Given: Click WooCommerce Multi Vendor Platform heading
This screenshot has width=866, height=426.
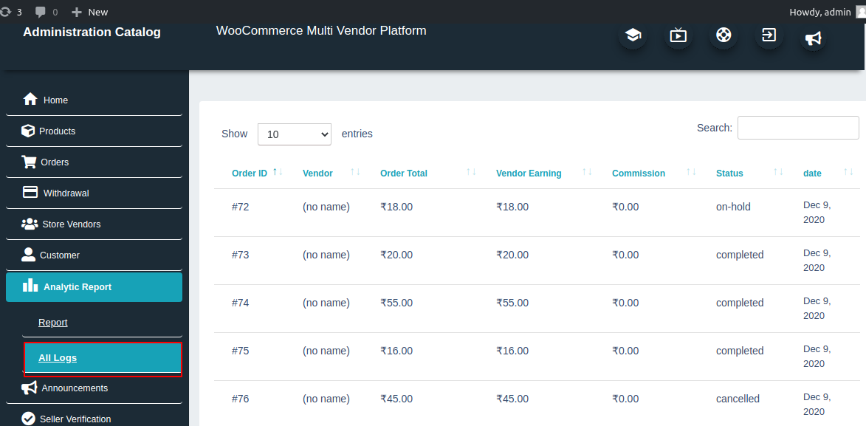Looking at the screenshot, I should (x=321, y=31).
